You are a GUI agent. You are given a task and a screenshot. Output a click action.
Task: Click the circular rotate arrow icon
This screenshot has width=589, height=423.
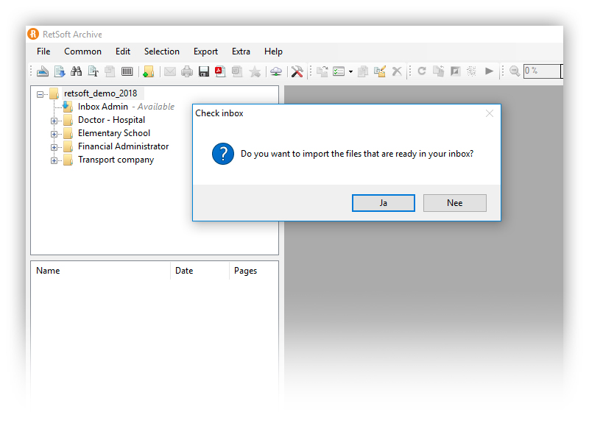[422, 71]
